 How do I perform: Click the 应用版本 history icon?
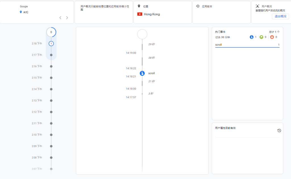point(198,6)
